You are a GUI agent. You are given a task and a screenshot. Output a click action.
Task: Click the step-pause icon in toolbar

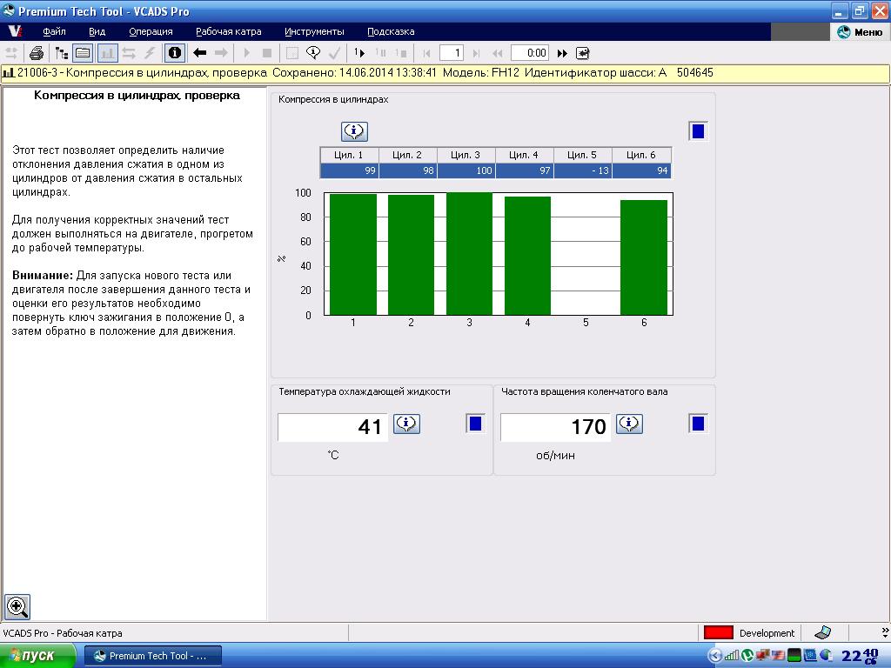pyautogui.click(x=381, y=53)
